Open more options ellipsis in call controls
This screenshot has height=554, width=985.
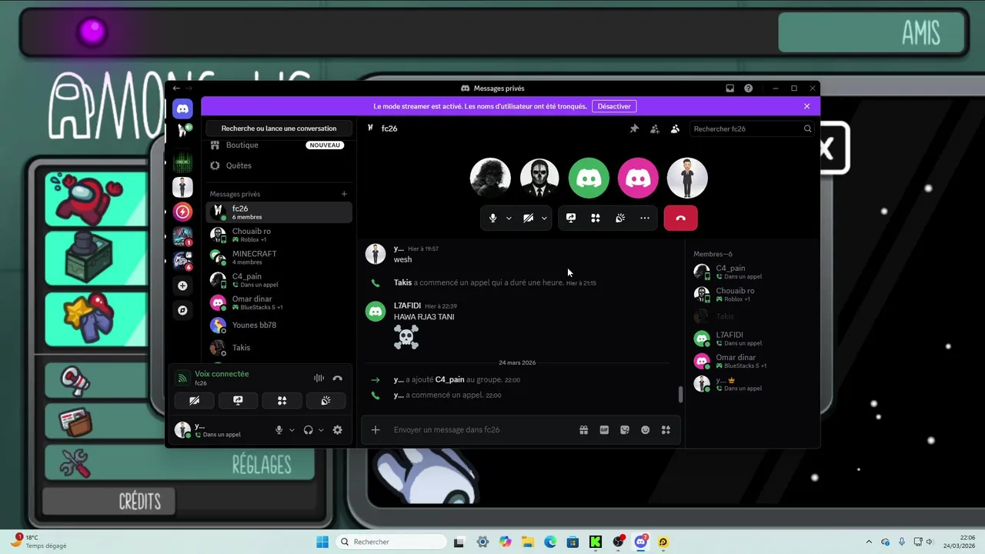(645, 218)
